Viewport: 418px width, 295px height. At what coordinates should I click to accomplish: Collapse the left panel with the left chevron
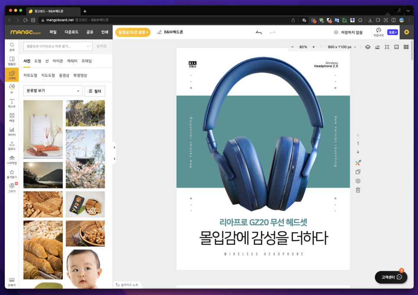114,147
